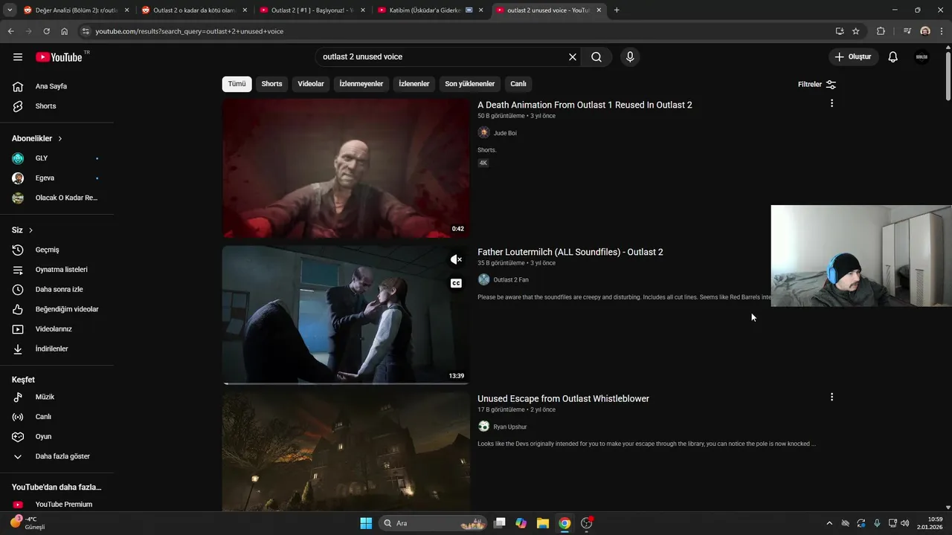Toggle captions on Father Loutermilch preview
Viewport: 952px width, 535px height.
tap(456, 283)
